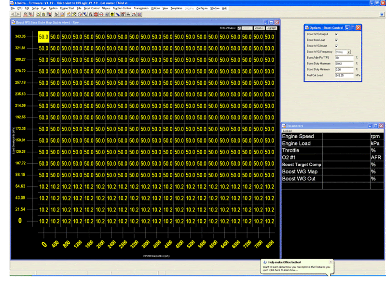Viewport: 386px width, 289px height.
Task: Click the back arrow toolbar icon
Action: [x=13, y=14]
